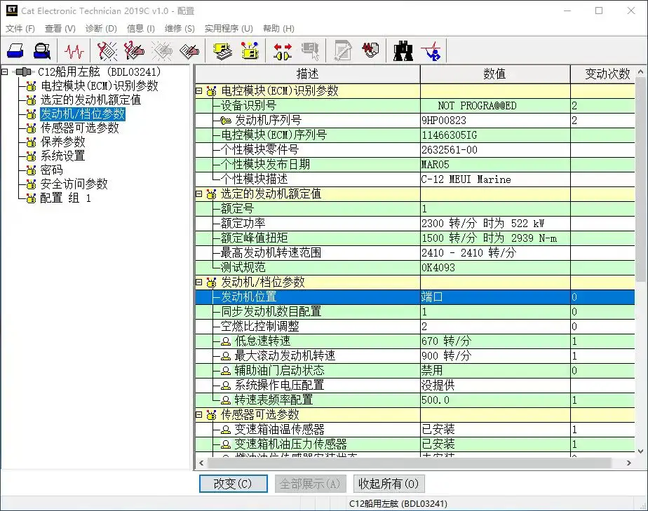Click the 数值 column header
The height and width of the screenshot is (511, 648).
[495, 74]
